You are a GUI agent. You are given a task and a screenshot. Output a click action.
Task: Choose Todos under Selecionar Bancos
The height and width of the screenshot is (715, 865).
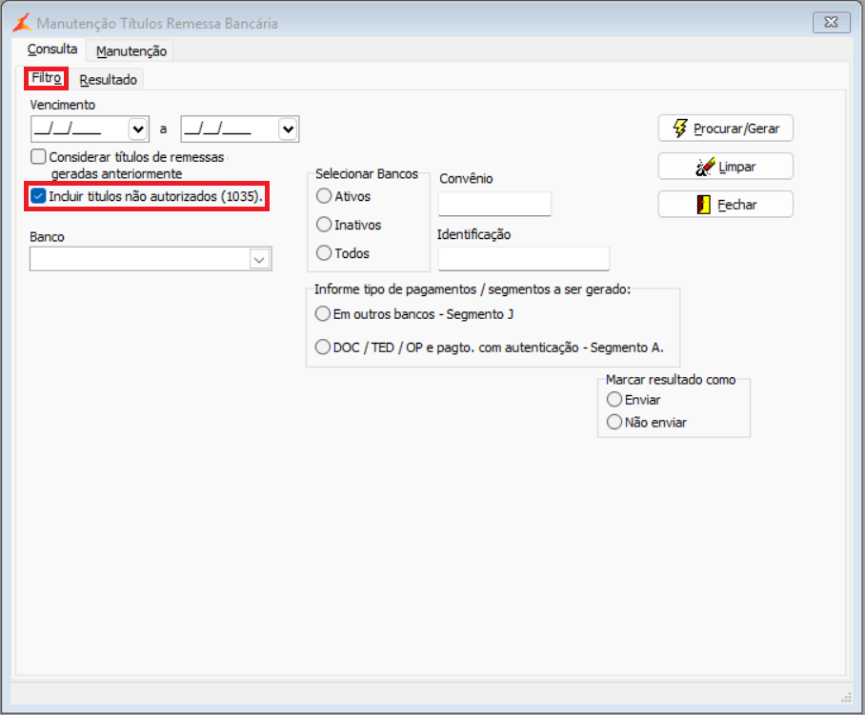point(324,253)
